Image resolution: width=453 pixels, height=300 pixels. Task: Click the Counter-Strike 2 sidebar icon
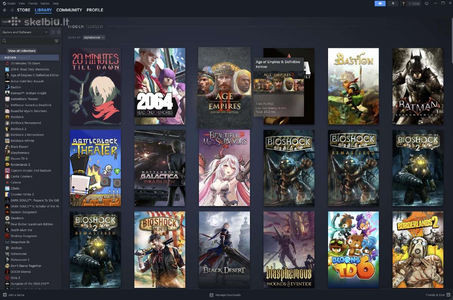[x=7, y=194]
